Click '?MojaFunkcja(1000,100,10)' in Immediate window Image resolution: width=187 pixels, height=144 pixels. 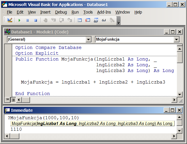point(43,118)
